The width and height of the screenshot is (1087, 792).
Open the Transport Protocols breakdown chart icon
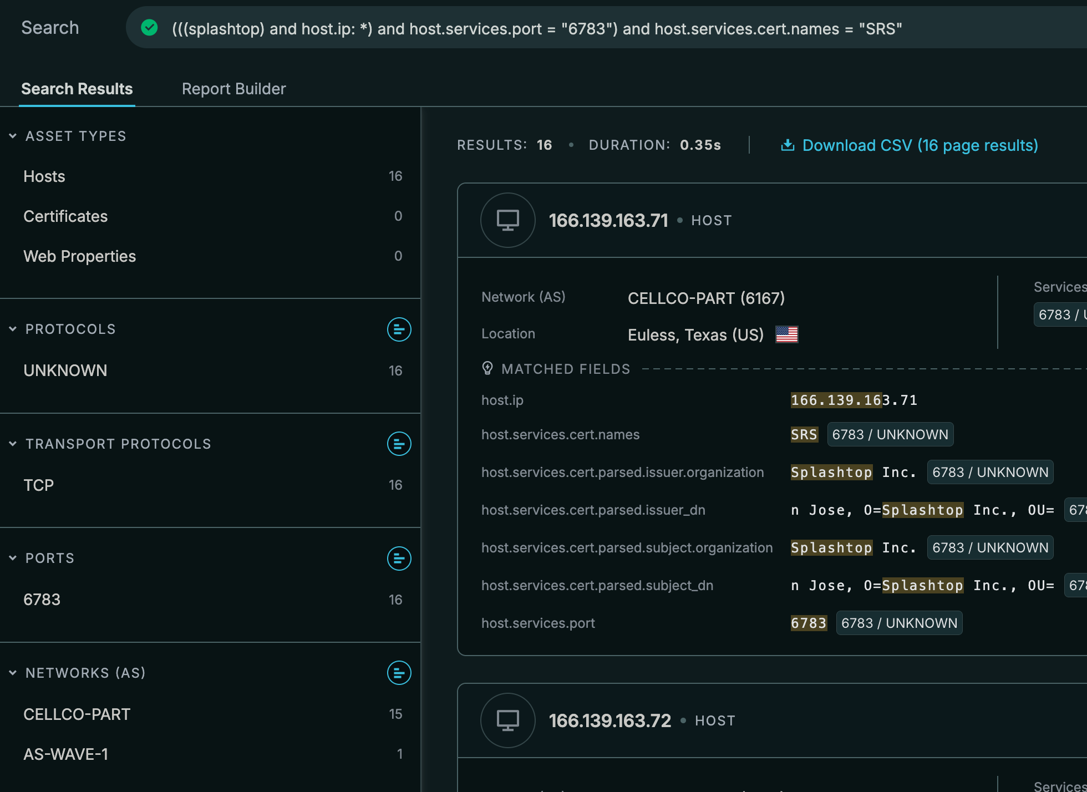pos(399,444)
